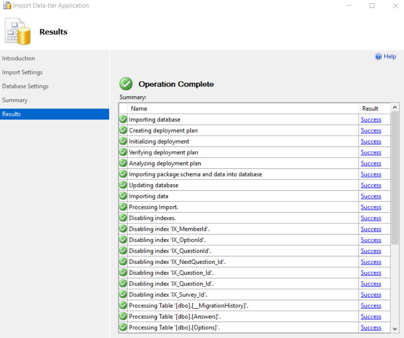The height and width of the screenshot is (338, 404).
Task: Open Success link for Importing data
Action: 371,196
